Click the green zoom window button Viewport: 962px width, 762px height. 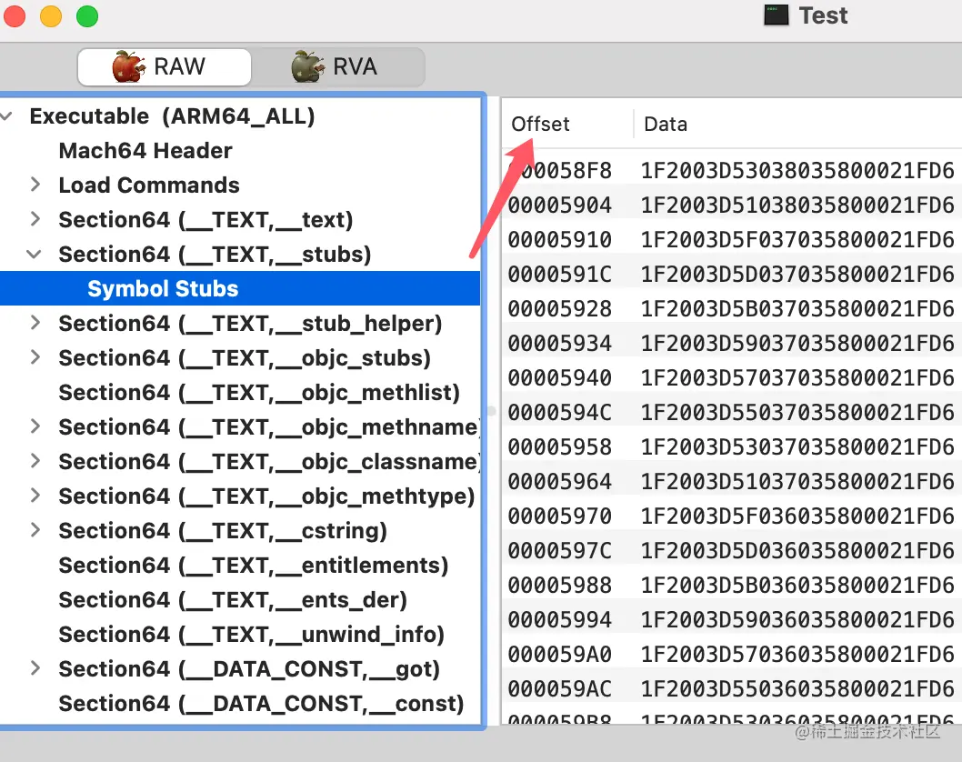tap(87, 16)
